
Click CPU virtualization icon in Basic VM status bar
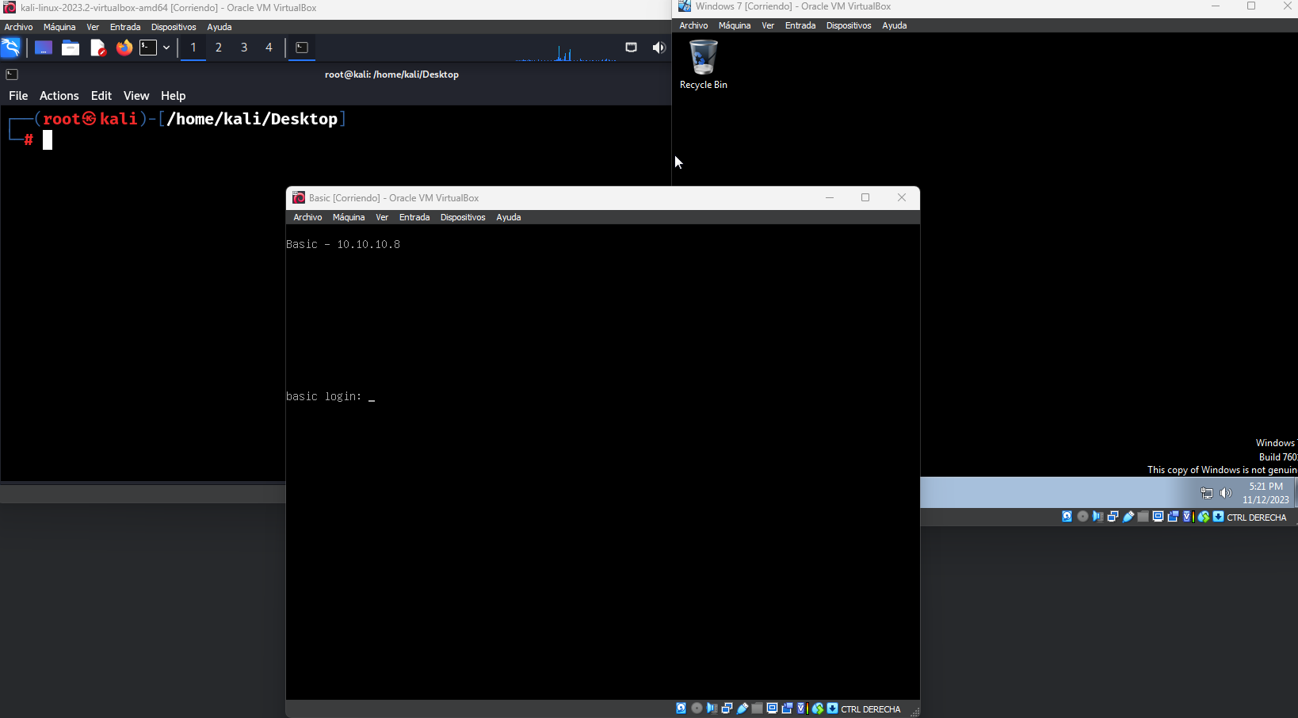802,708
